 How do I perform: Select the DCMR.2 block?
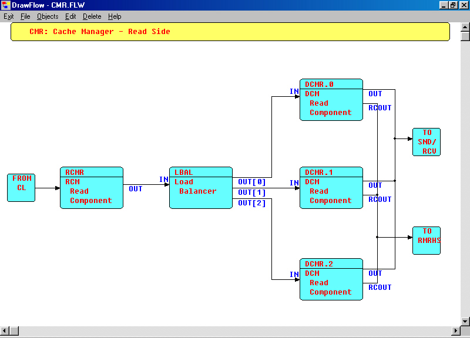(331, 279)
